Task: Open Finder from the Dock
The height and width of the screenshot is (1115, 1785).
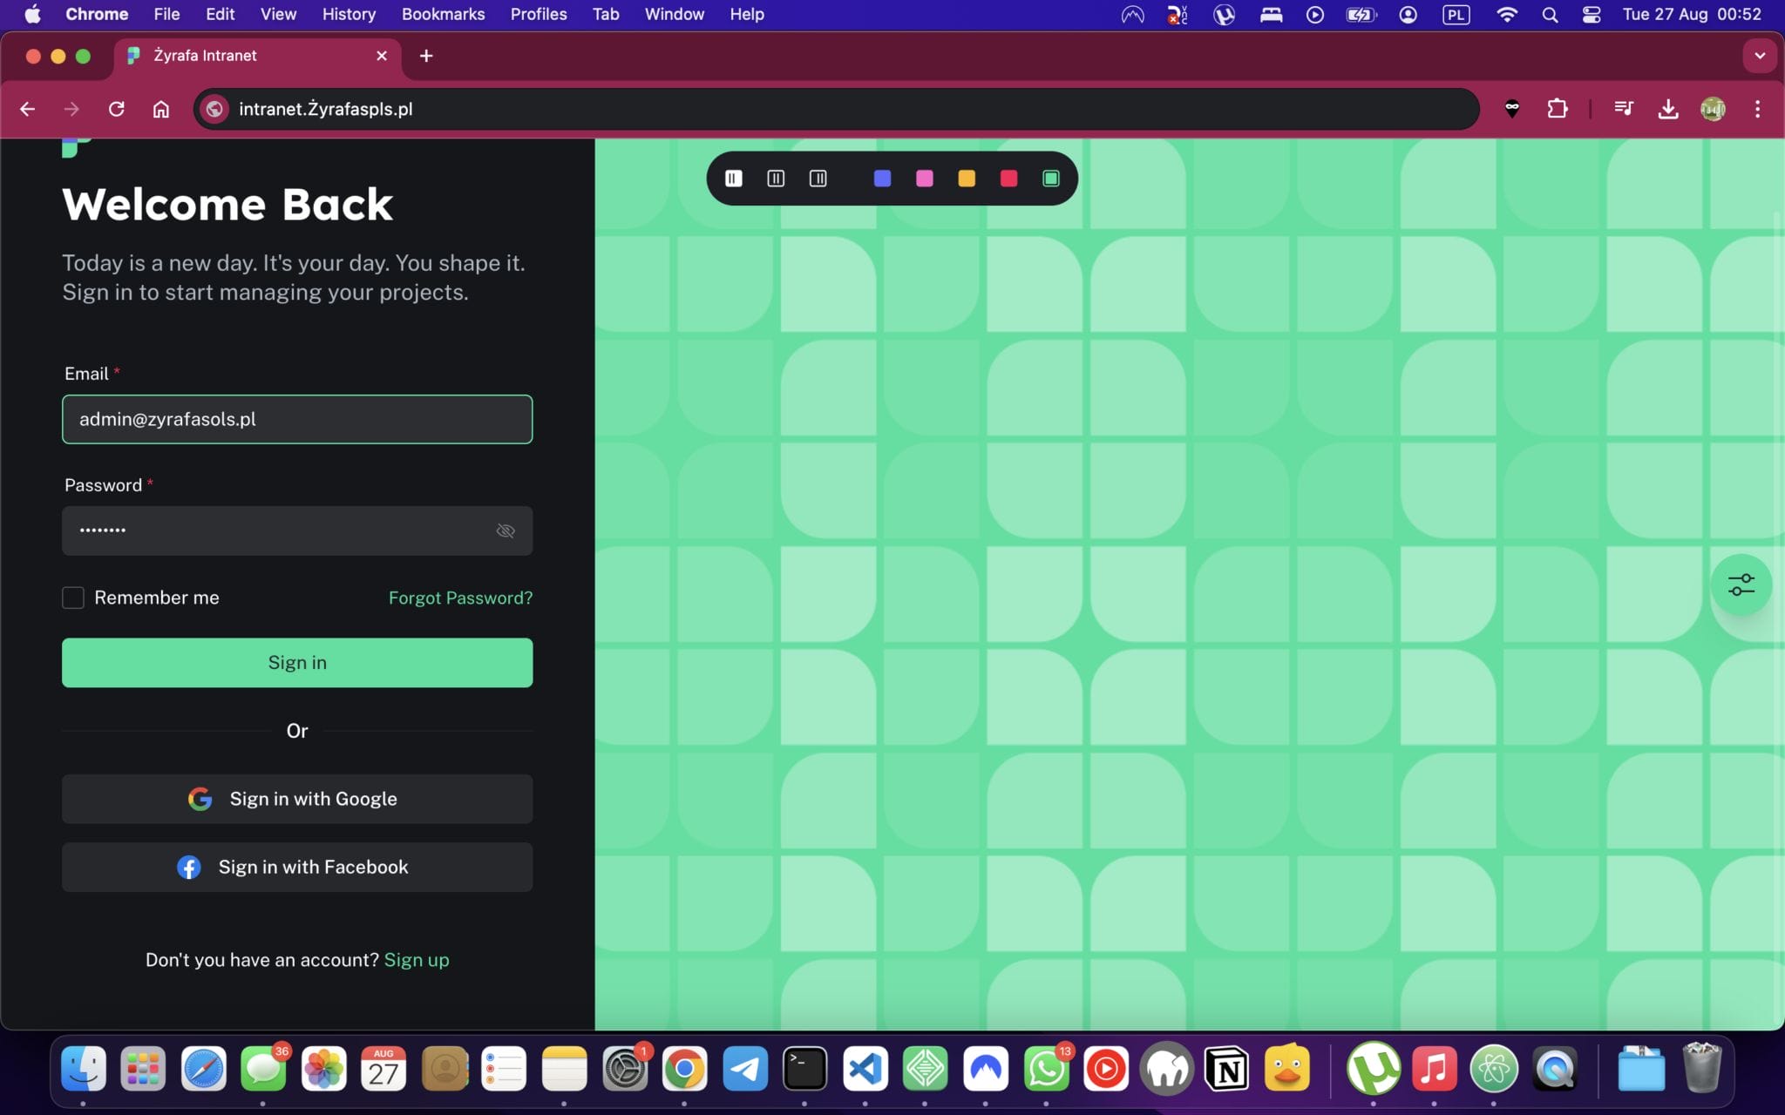Action: (x=84, y=1069)
